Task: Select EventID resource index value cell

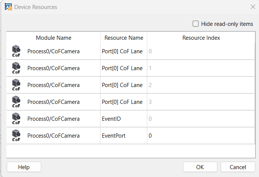Action: [x=201, y=119]
